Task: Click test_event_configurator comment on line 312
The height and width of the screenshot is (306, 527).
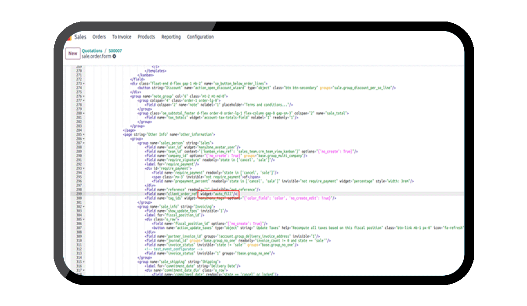Action: pos(173,249)
